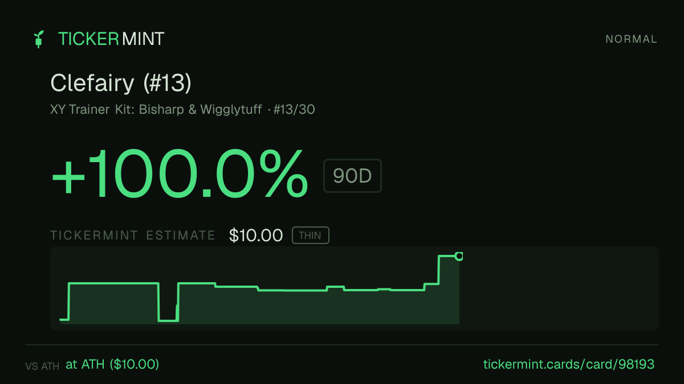Click the NORMAL variant label

pyautogui.click(x=631, y=39)
